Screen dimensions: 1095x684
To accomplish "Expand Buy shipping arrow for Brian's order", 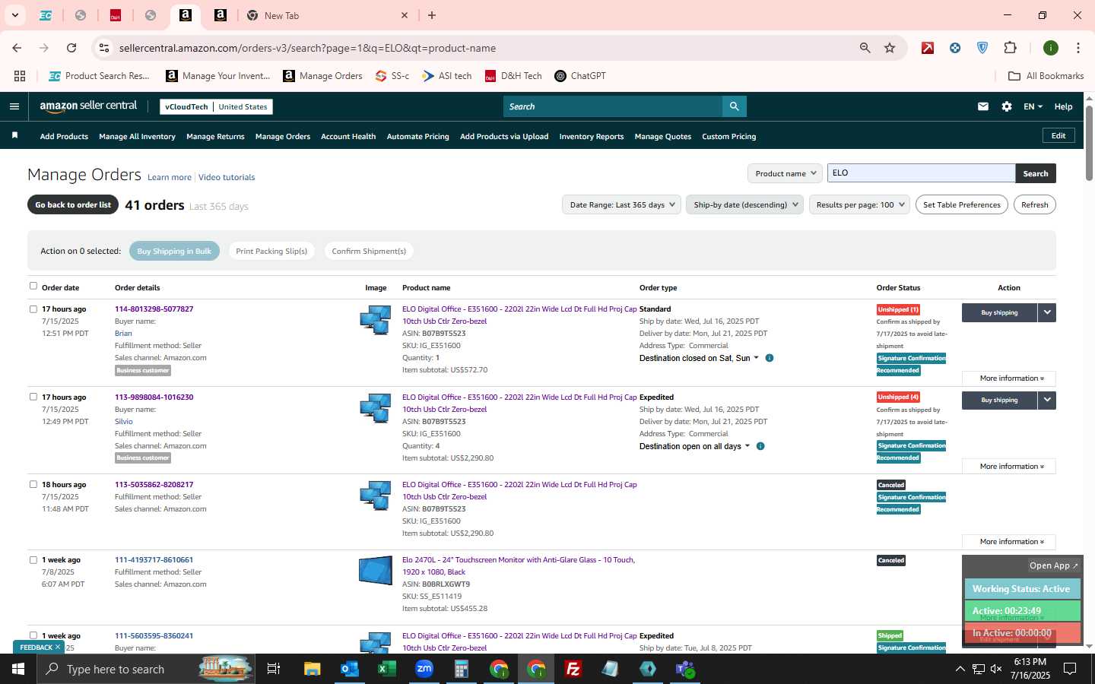I will click(x=1047, y=312).
